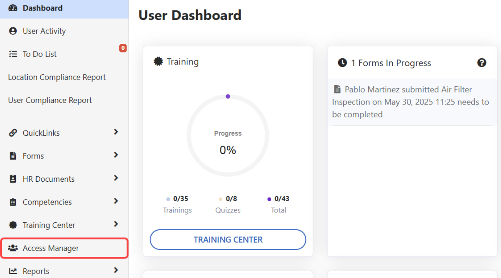501x278 pixels.
Task: Expand the Training Center chevron
Action: pyautogui.click(x=116, y=224)
